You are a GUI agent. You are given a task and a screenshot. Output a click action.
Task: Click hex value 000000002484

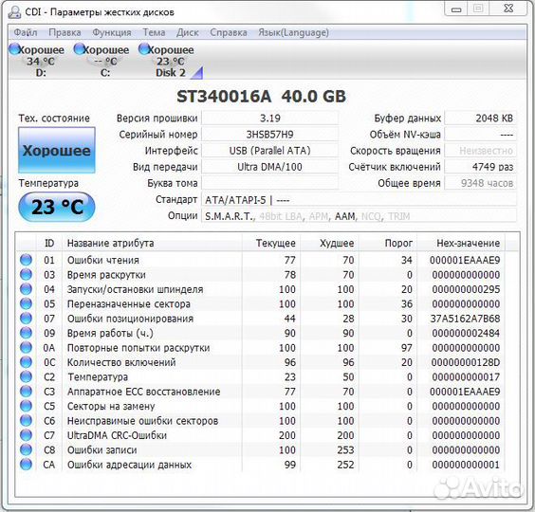466,333
